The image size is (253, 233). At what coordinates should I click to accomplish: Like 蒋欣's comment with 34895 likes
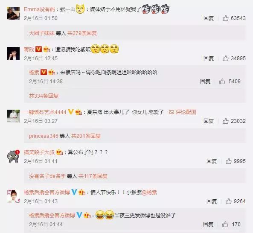[225, 58]
